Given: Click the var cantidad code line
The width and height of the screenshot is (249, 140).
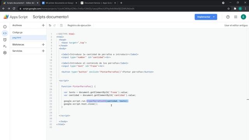Looking at the screenshot, I should coord(100,95).
